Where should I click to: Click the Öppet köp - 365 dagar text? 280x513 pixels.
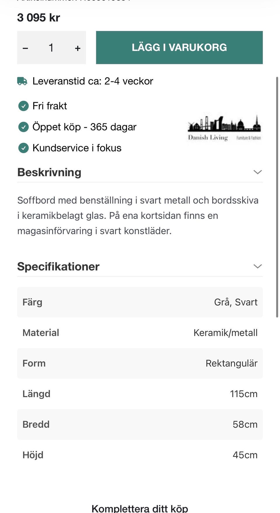tap(84, 127)
